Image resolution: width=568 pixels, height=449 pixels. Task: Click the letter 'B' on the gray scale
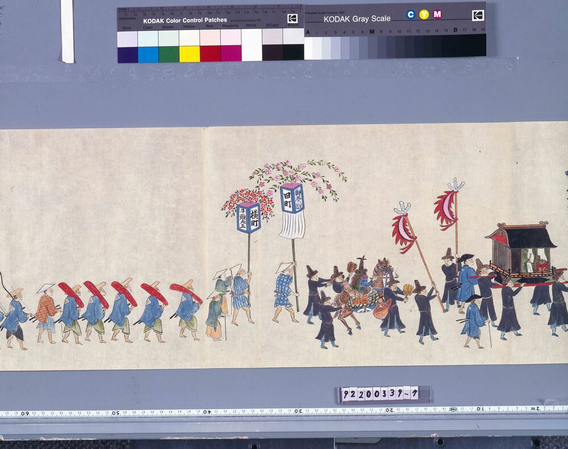coord(455,30)
